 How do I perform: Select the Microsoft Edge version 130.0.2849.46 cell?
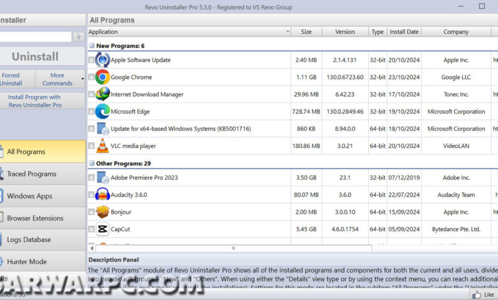click(x=345, y=112)
